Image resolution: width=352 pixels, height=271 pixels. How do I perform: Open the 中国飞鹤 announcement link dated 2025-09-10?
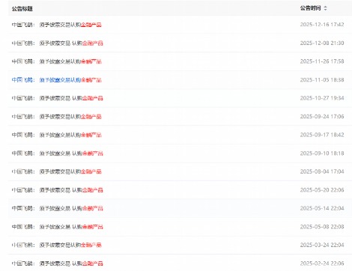(x=58, y=153)
